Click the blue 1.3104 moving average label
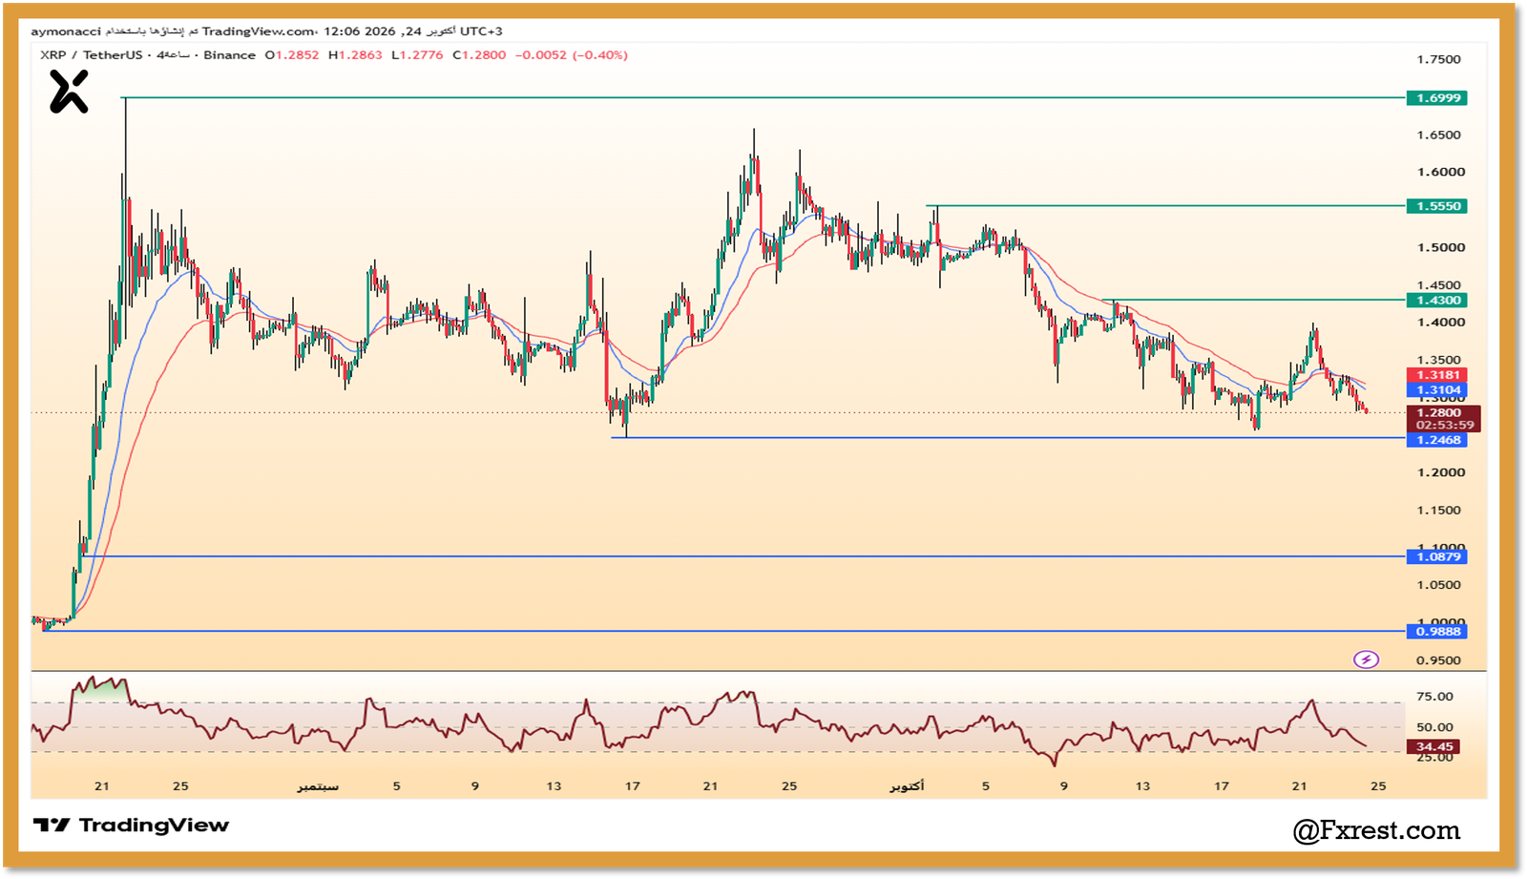Image resolution: width=1527 pixels, height=879 pixels. pyautogui.click(x=1436, y=390)
